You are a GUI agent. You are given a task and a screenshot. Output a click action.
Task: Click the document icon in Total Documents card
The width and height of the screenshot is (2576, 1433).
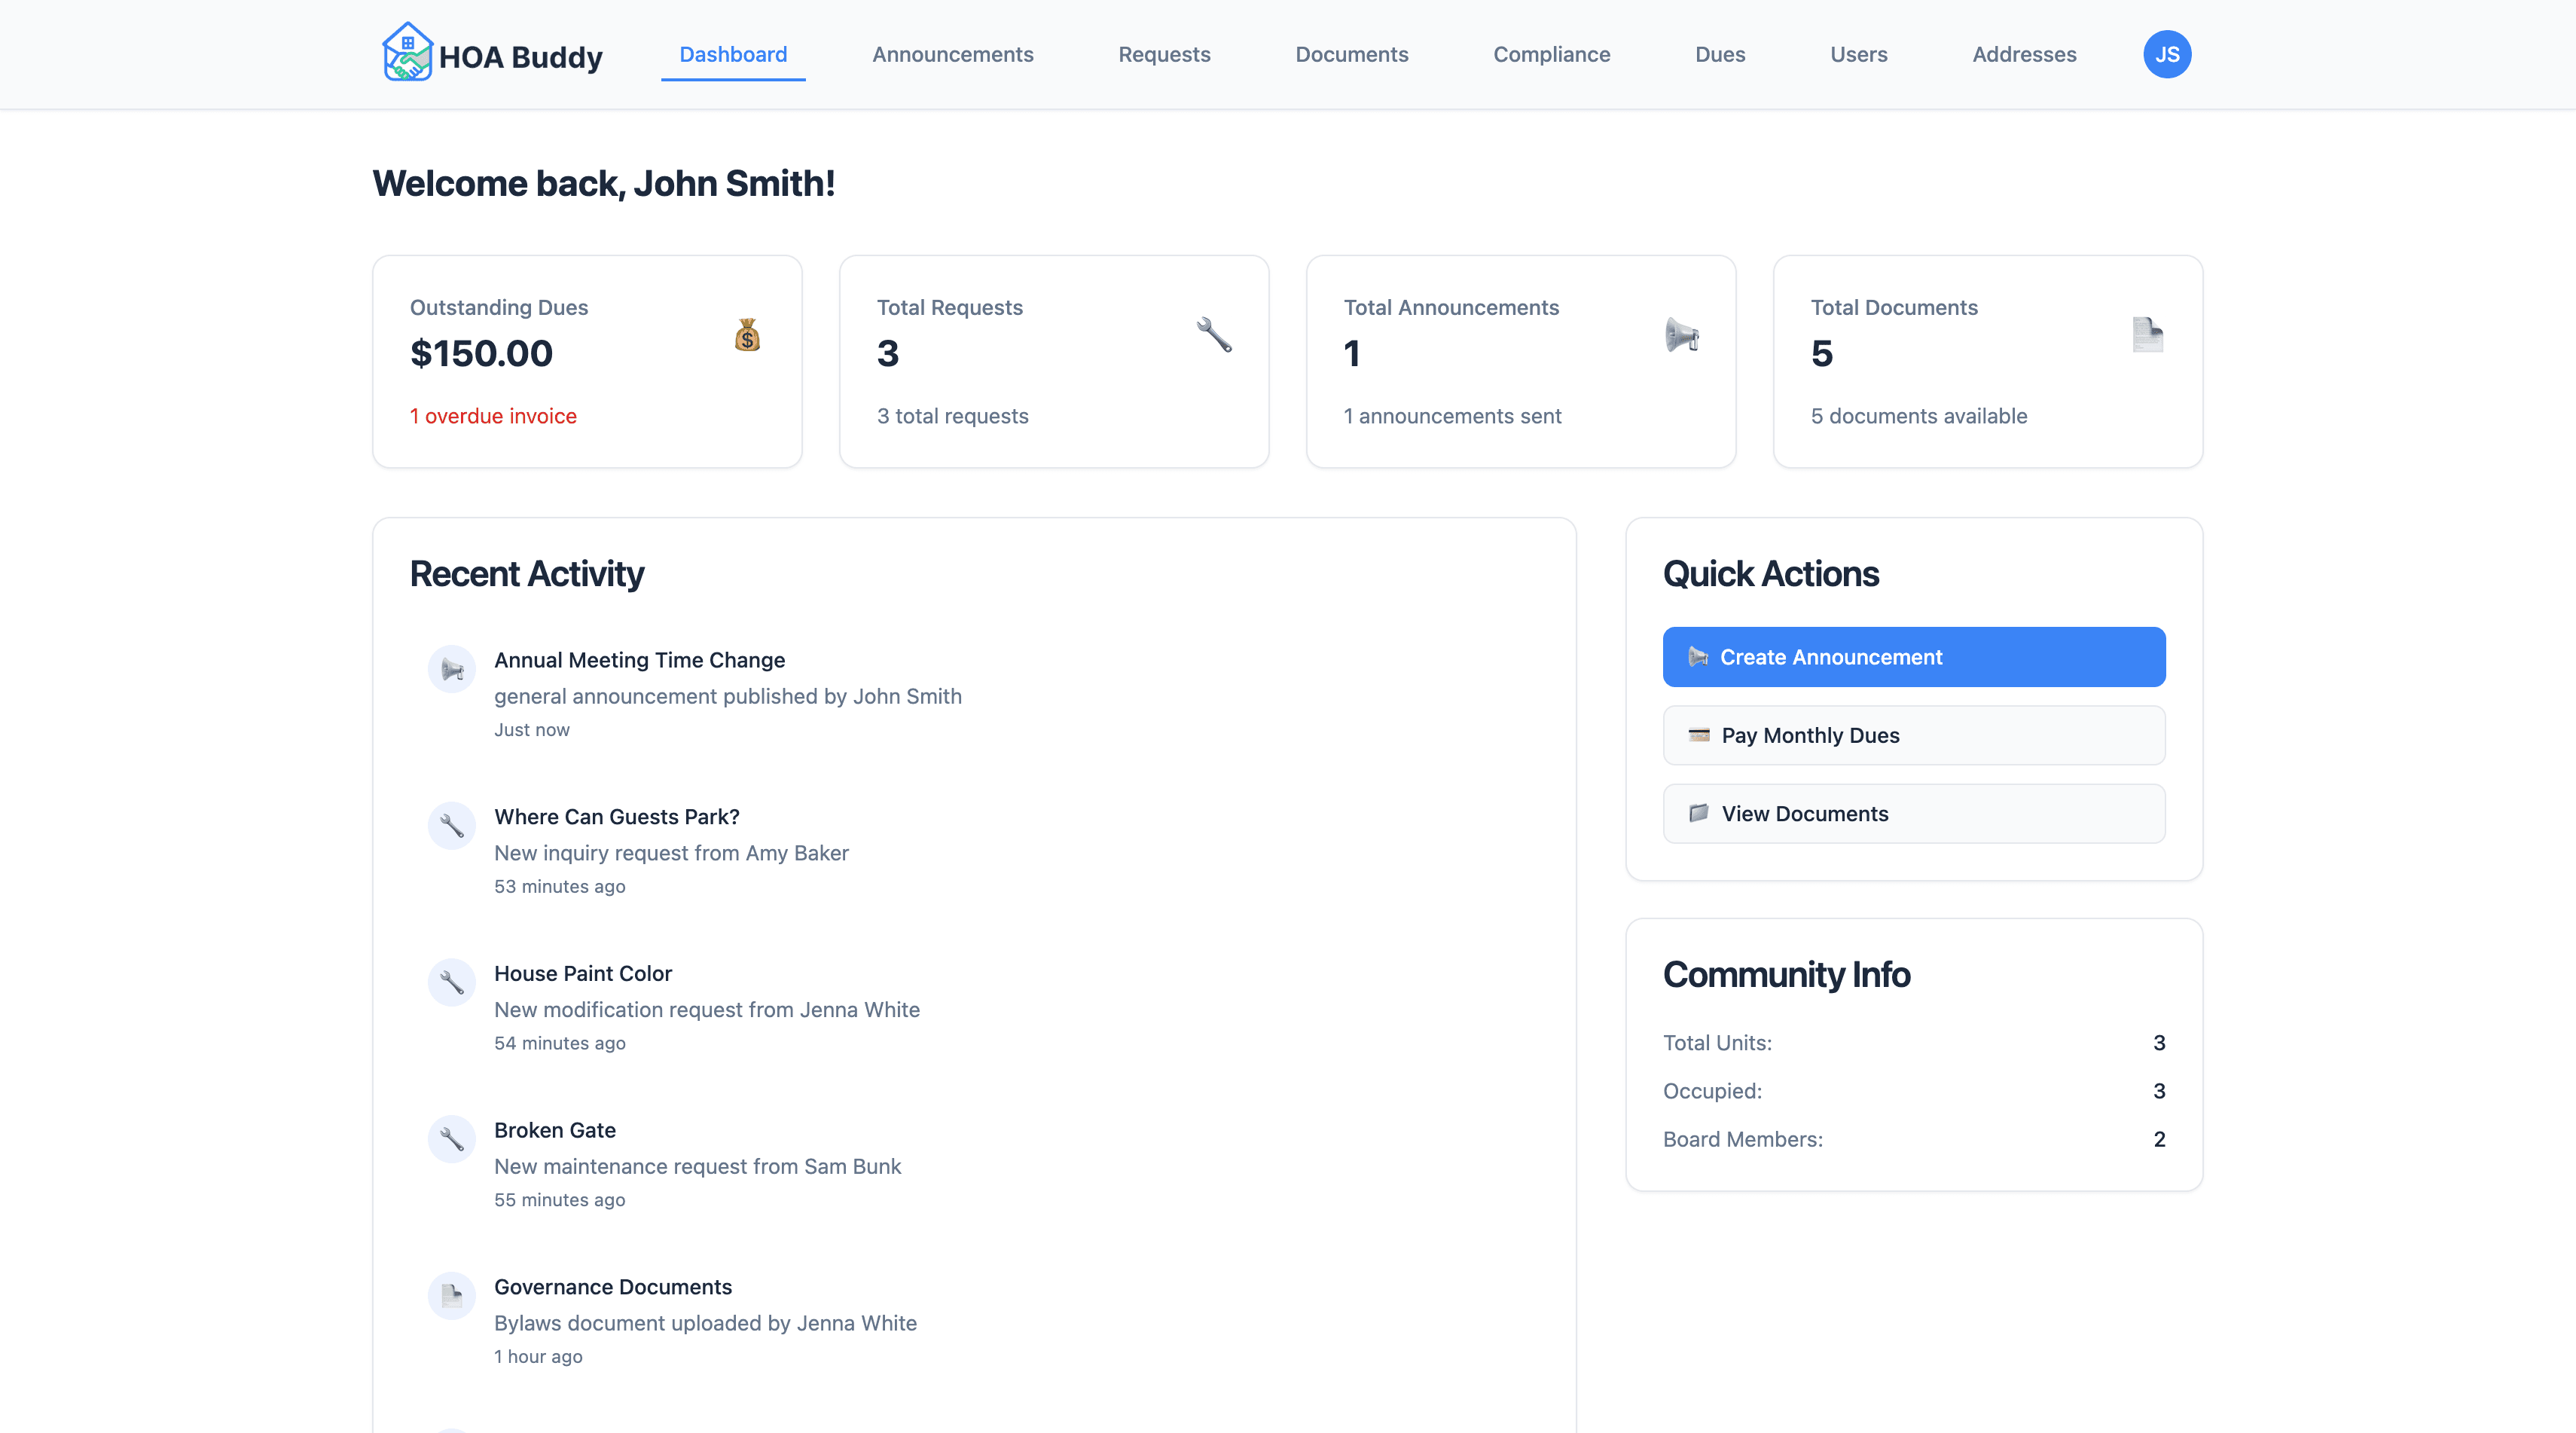[2148, 335]
